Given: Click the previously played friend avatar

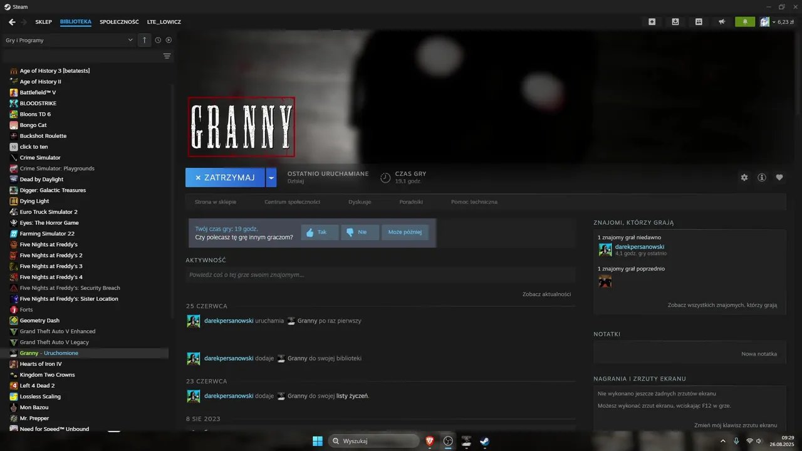Looking at the screenshot, I should tap(605, 281).
